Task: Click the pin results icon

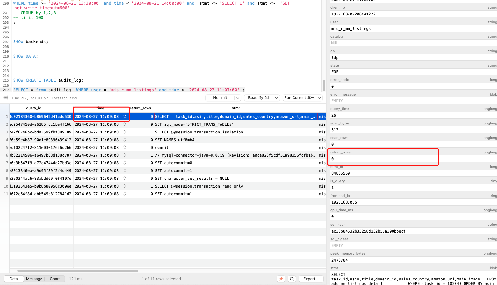Action: 281,279
